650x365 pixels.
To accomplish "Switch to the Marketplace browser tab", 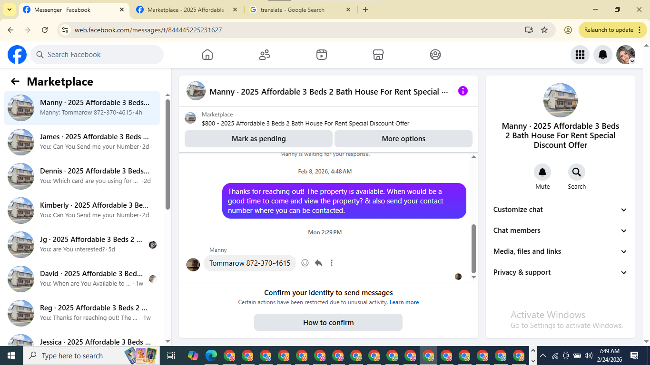I will coord(186,10).
